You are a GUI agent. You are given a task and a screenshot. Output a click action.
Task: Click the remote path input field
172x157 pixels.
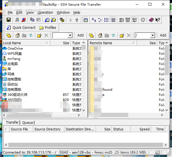point(142,35)
